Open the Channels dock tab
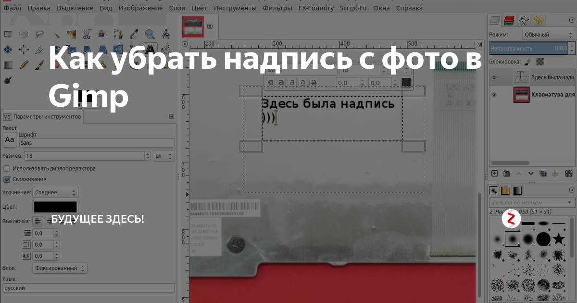Screen dimensions: 577x303 pyautogui.click(x=509, y=20)
